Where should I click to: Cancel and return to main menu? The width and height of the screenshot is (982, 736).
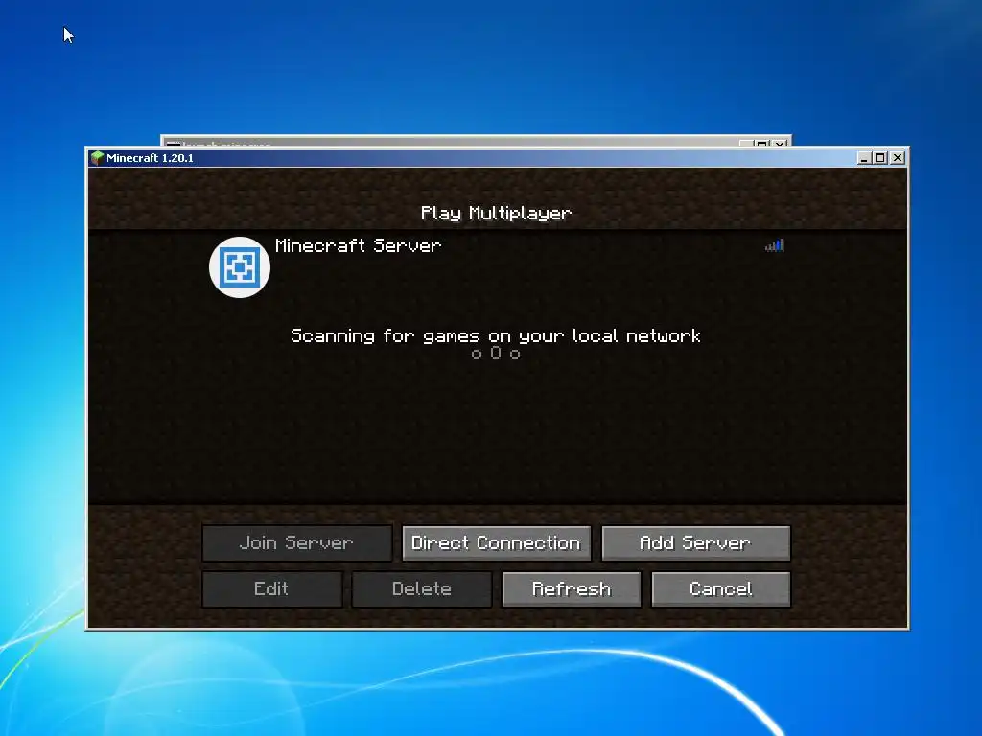point(721,589)
